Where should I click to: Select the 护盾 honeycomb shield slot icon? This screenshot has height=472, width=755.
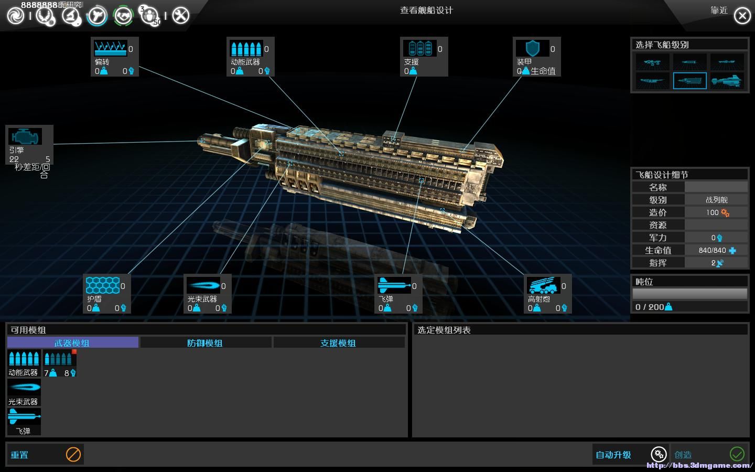pos(103,286)
